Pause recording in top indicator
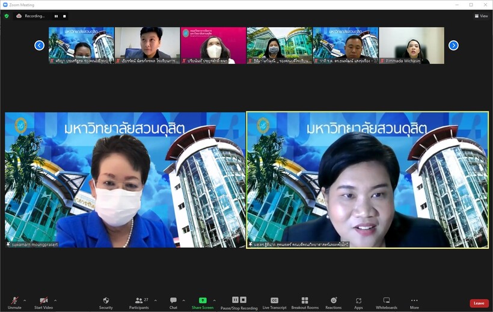This screenshot has width=493, height=312. point(56,16)
